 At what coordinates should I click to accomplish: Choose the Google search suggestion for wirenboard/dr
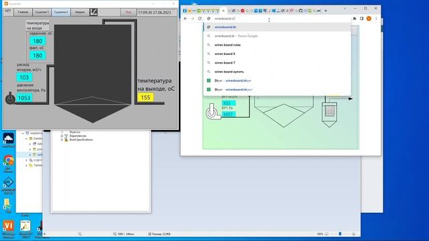pyautogui.click(x=277, y=36)
